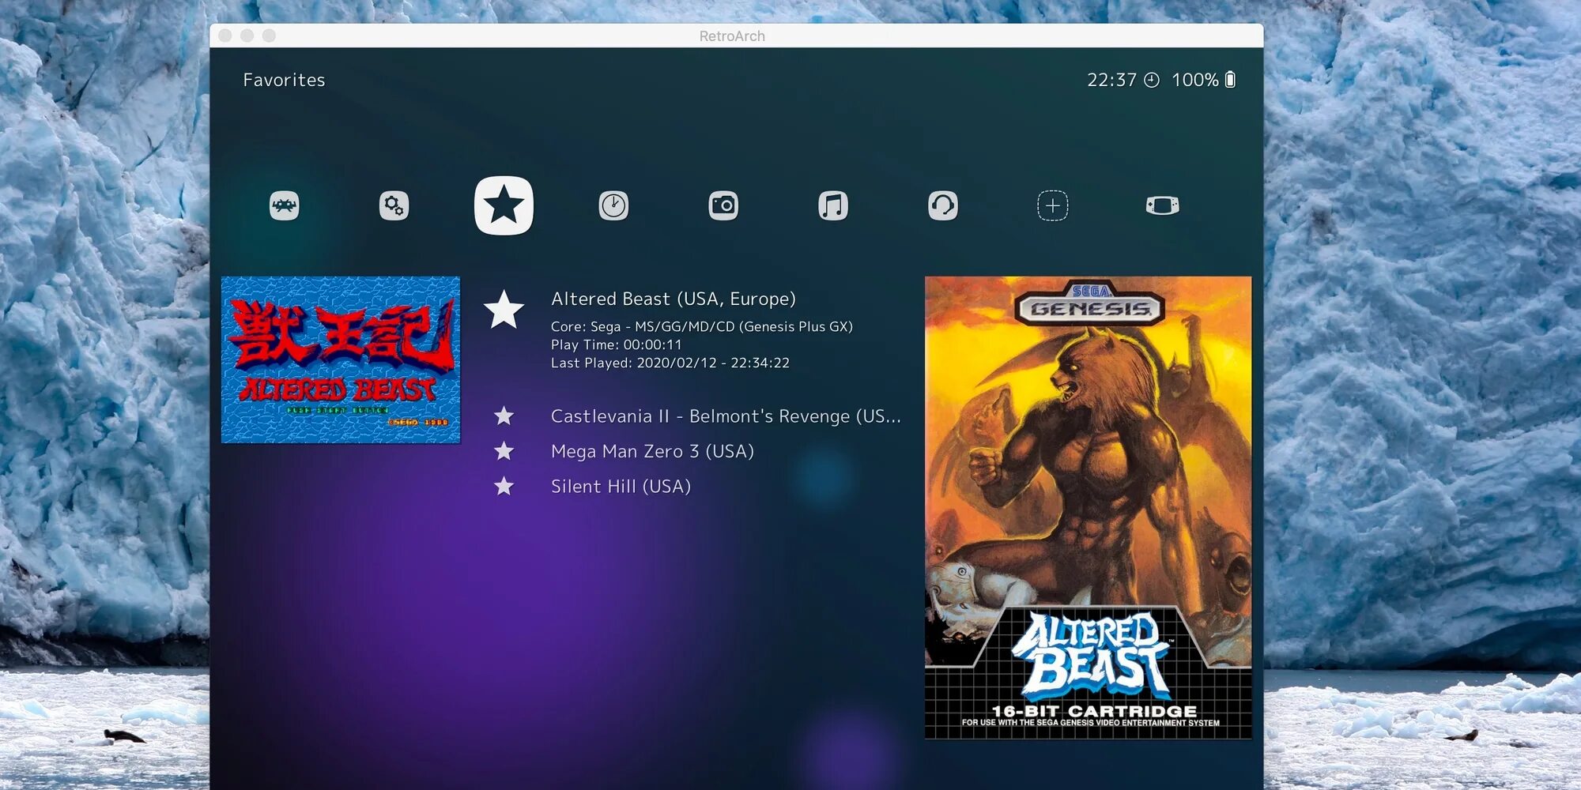Select Altered Beast (USA, Europe) entry

674,299
